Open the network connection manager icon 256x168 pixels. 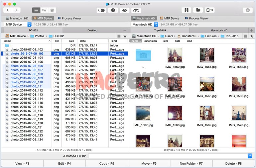click(198, 10)
